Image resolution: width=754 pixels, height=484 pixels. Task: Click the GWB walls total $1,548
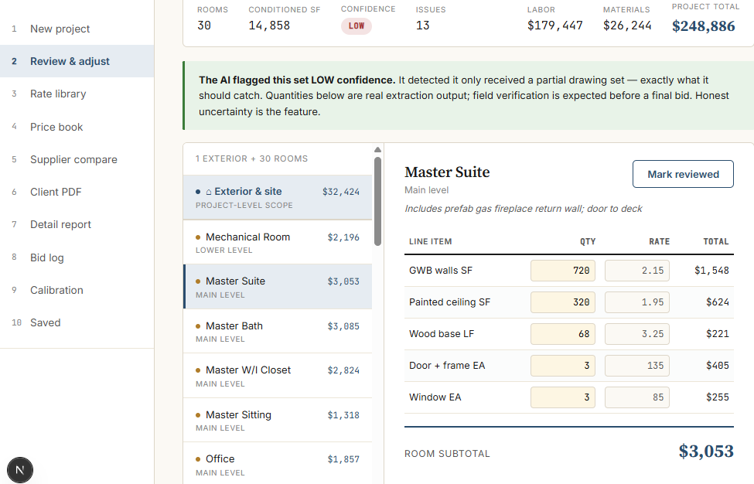pos(711,271)
